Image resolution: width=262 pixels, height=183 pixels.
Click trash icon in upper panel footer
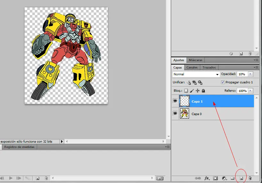pyautogui.click(x=250, y=54)
